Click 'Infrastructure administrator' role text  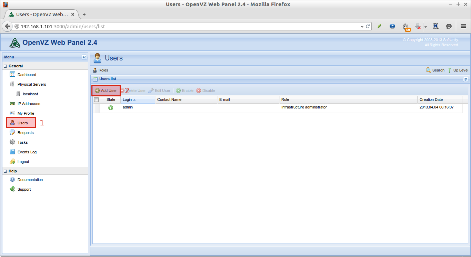tap(304, 107)
